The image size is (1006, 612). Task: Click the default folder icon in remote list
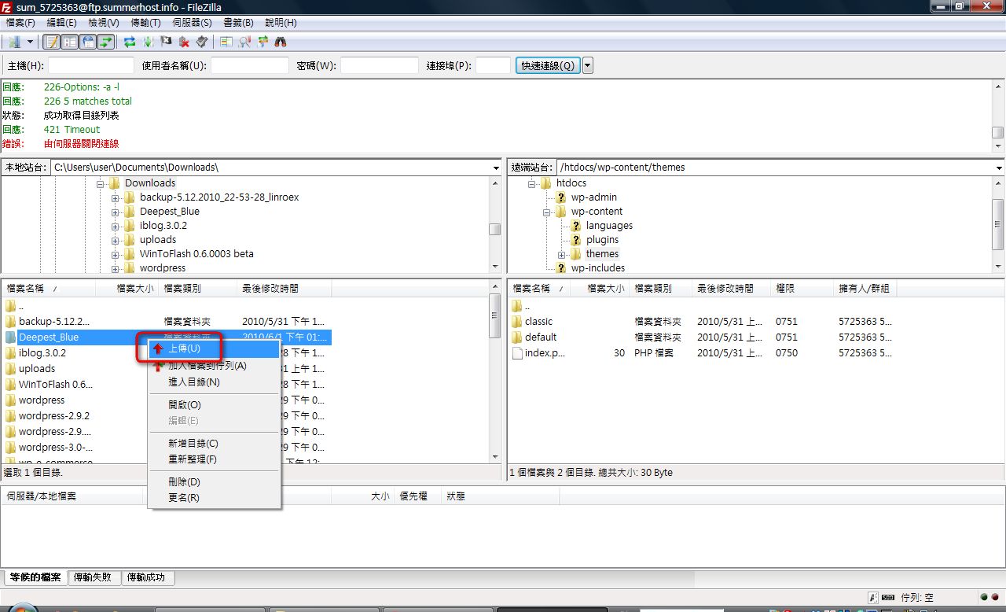click(517, 337)
